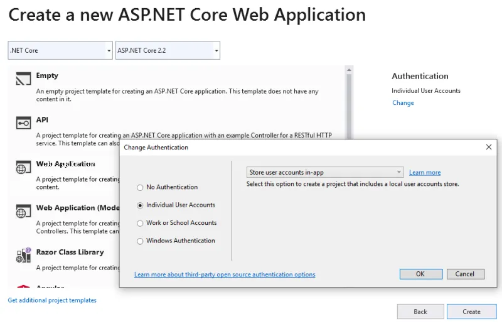Open Get additional project templates link

point(52,300)
